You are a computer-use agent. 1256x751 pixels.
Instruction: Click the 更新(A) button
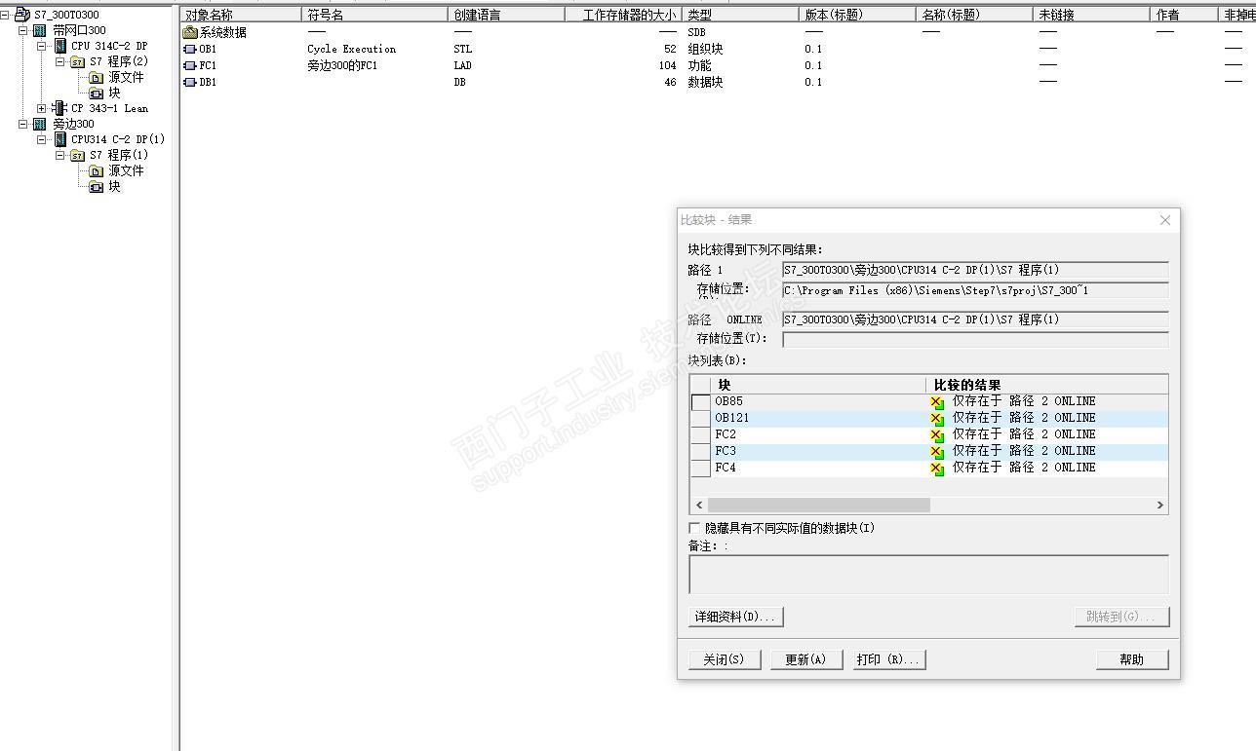click(805, 659)
